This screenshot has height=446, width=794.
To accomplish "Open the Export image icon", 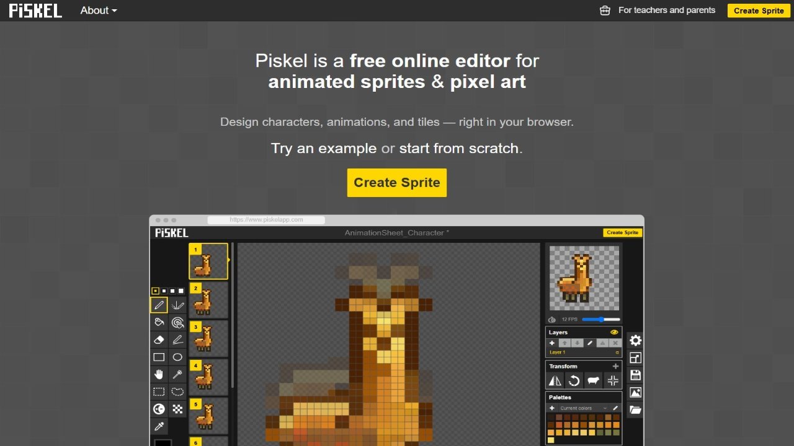I will coord(635,393).
